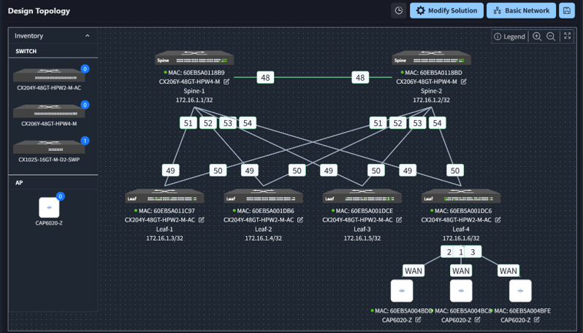Click AP with MAC 60EB5A004BFE
The image size is (583, 333).
click(x=520, y=291)
